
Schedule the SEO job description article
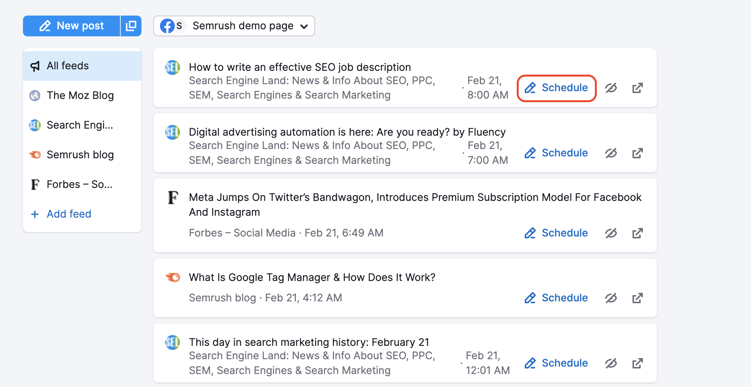[556, 88]
